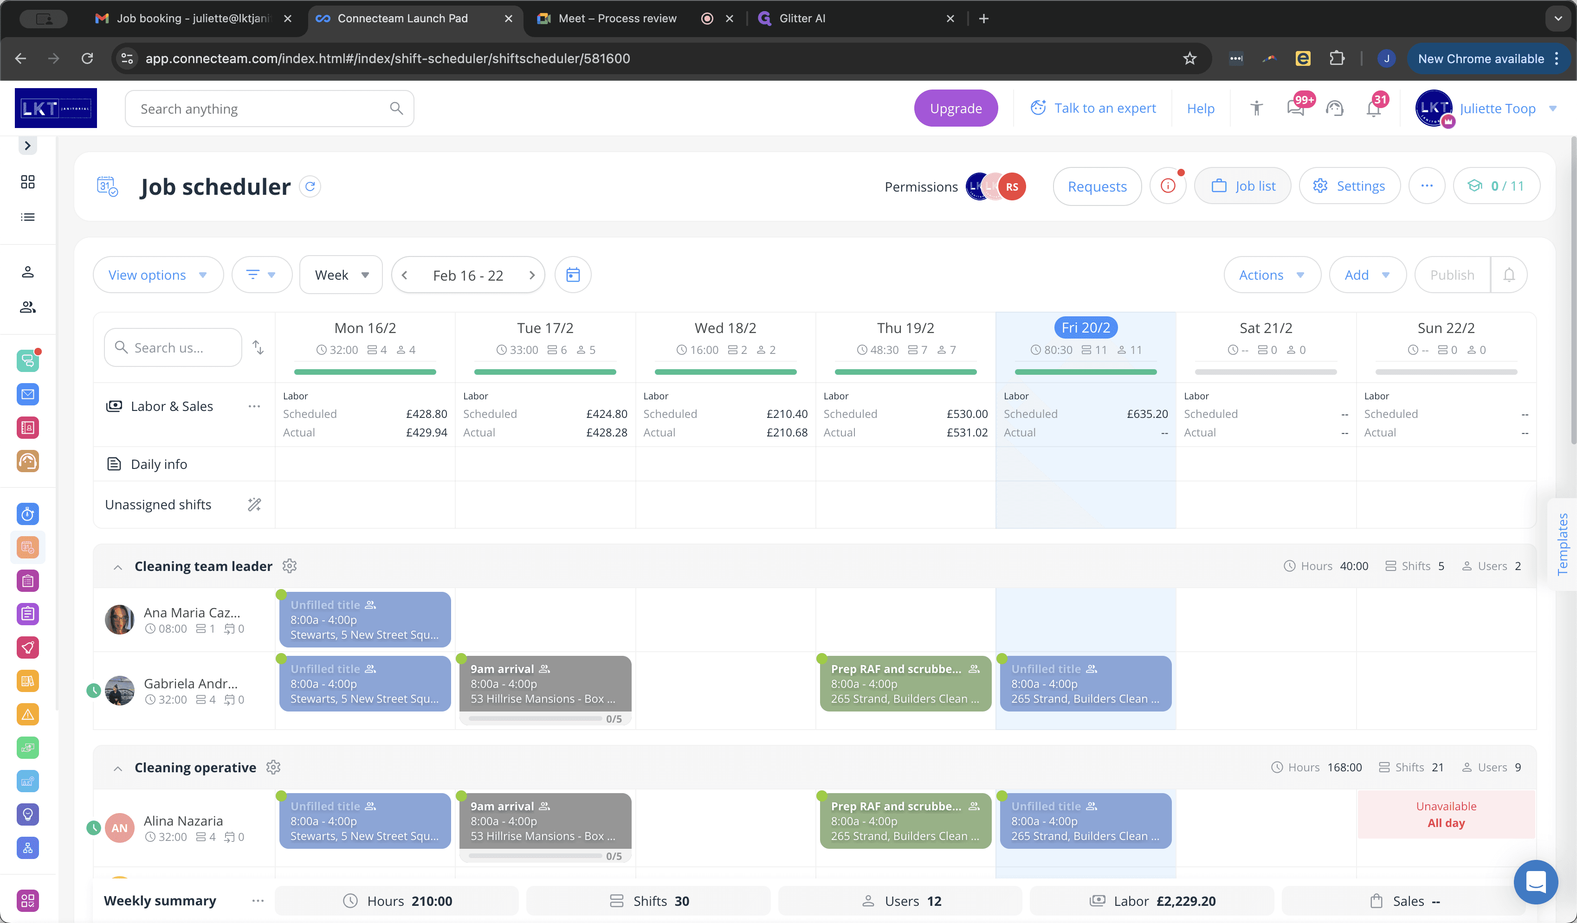Open the Templates side tab
The image size is (1577, 923).
pyautogui.click(x=1562, y=544)
